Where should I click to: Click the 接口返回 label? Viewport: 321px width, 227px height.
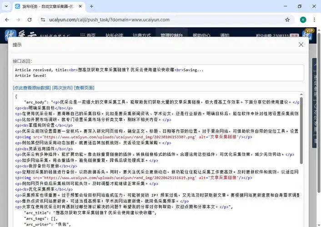[22, 61]
